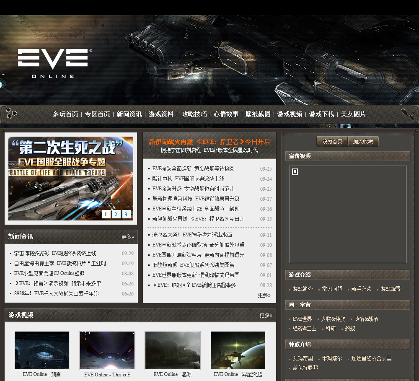Open video thumbnail EVE Online - This is E
The image size is (419, 381).
[107, 350]
